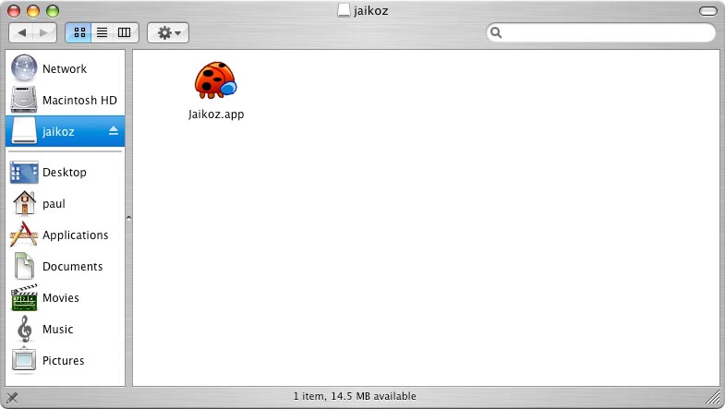Click the crossed-out pencil read-only icon
Image resolution: width=725 pixels, height=409 pixels.
[12, 397]
